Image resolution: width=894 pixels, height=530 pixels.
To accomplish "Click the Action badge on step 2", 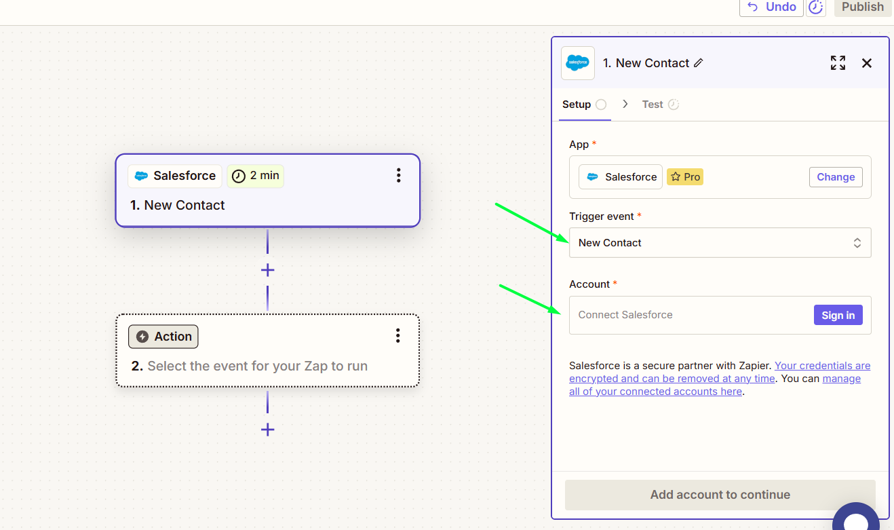I will coord(163,337).
